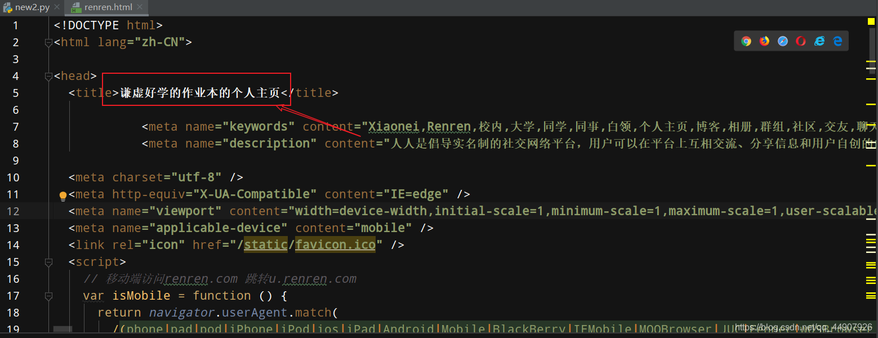This screenshot has width=878, height=338.
Task: Switch to the new2.py editor tab
Action: pyautogui.click(x=32, y=7)
